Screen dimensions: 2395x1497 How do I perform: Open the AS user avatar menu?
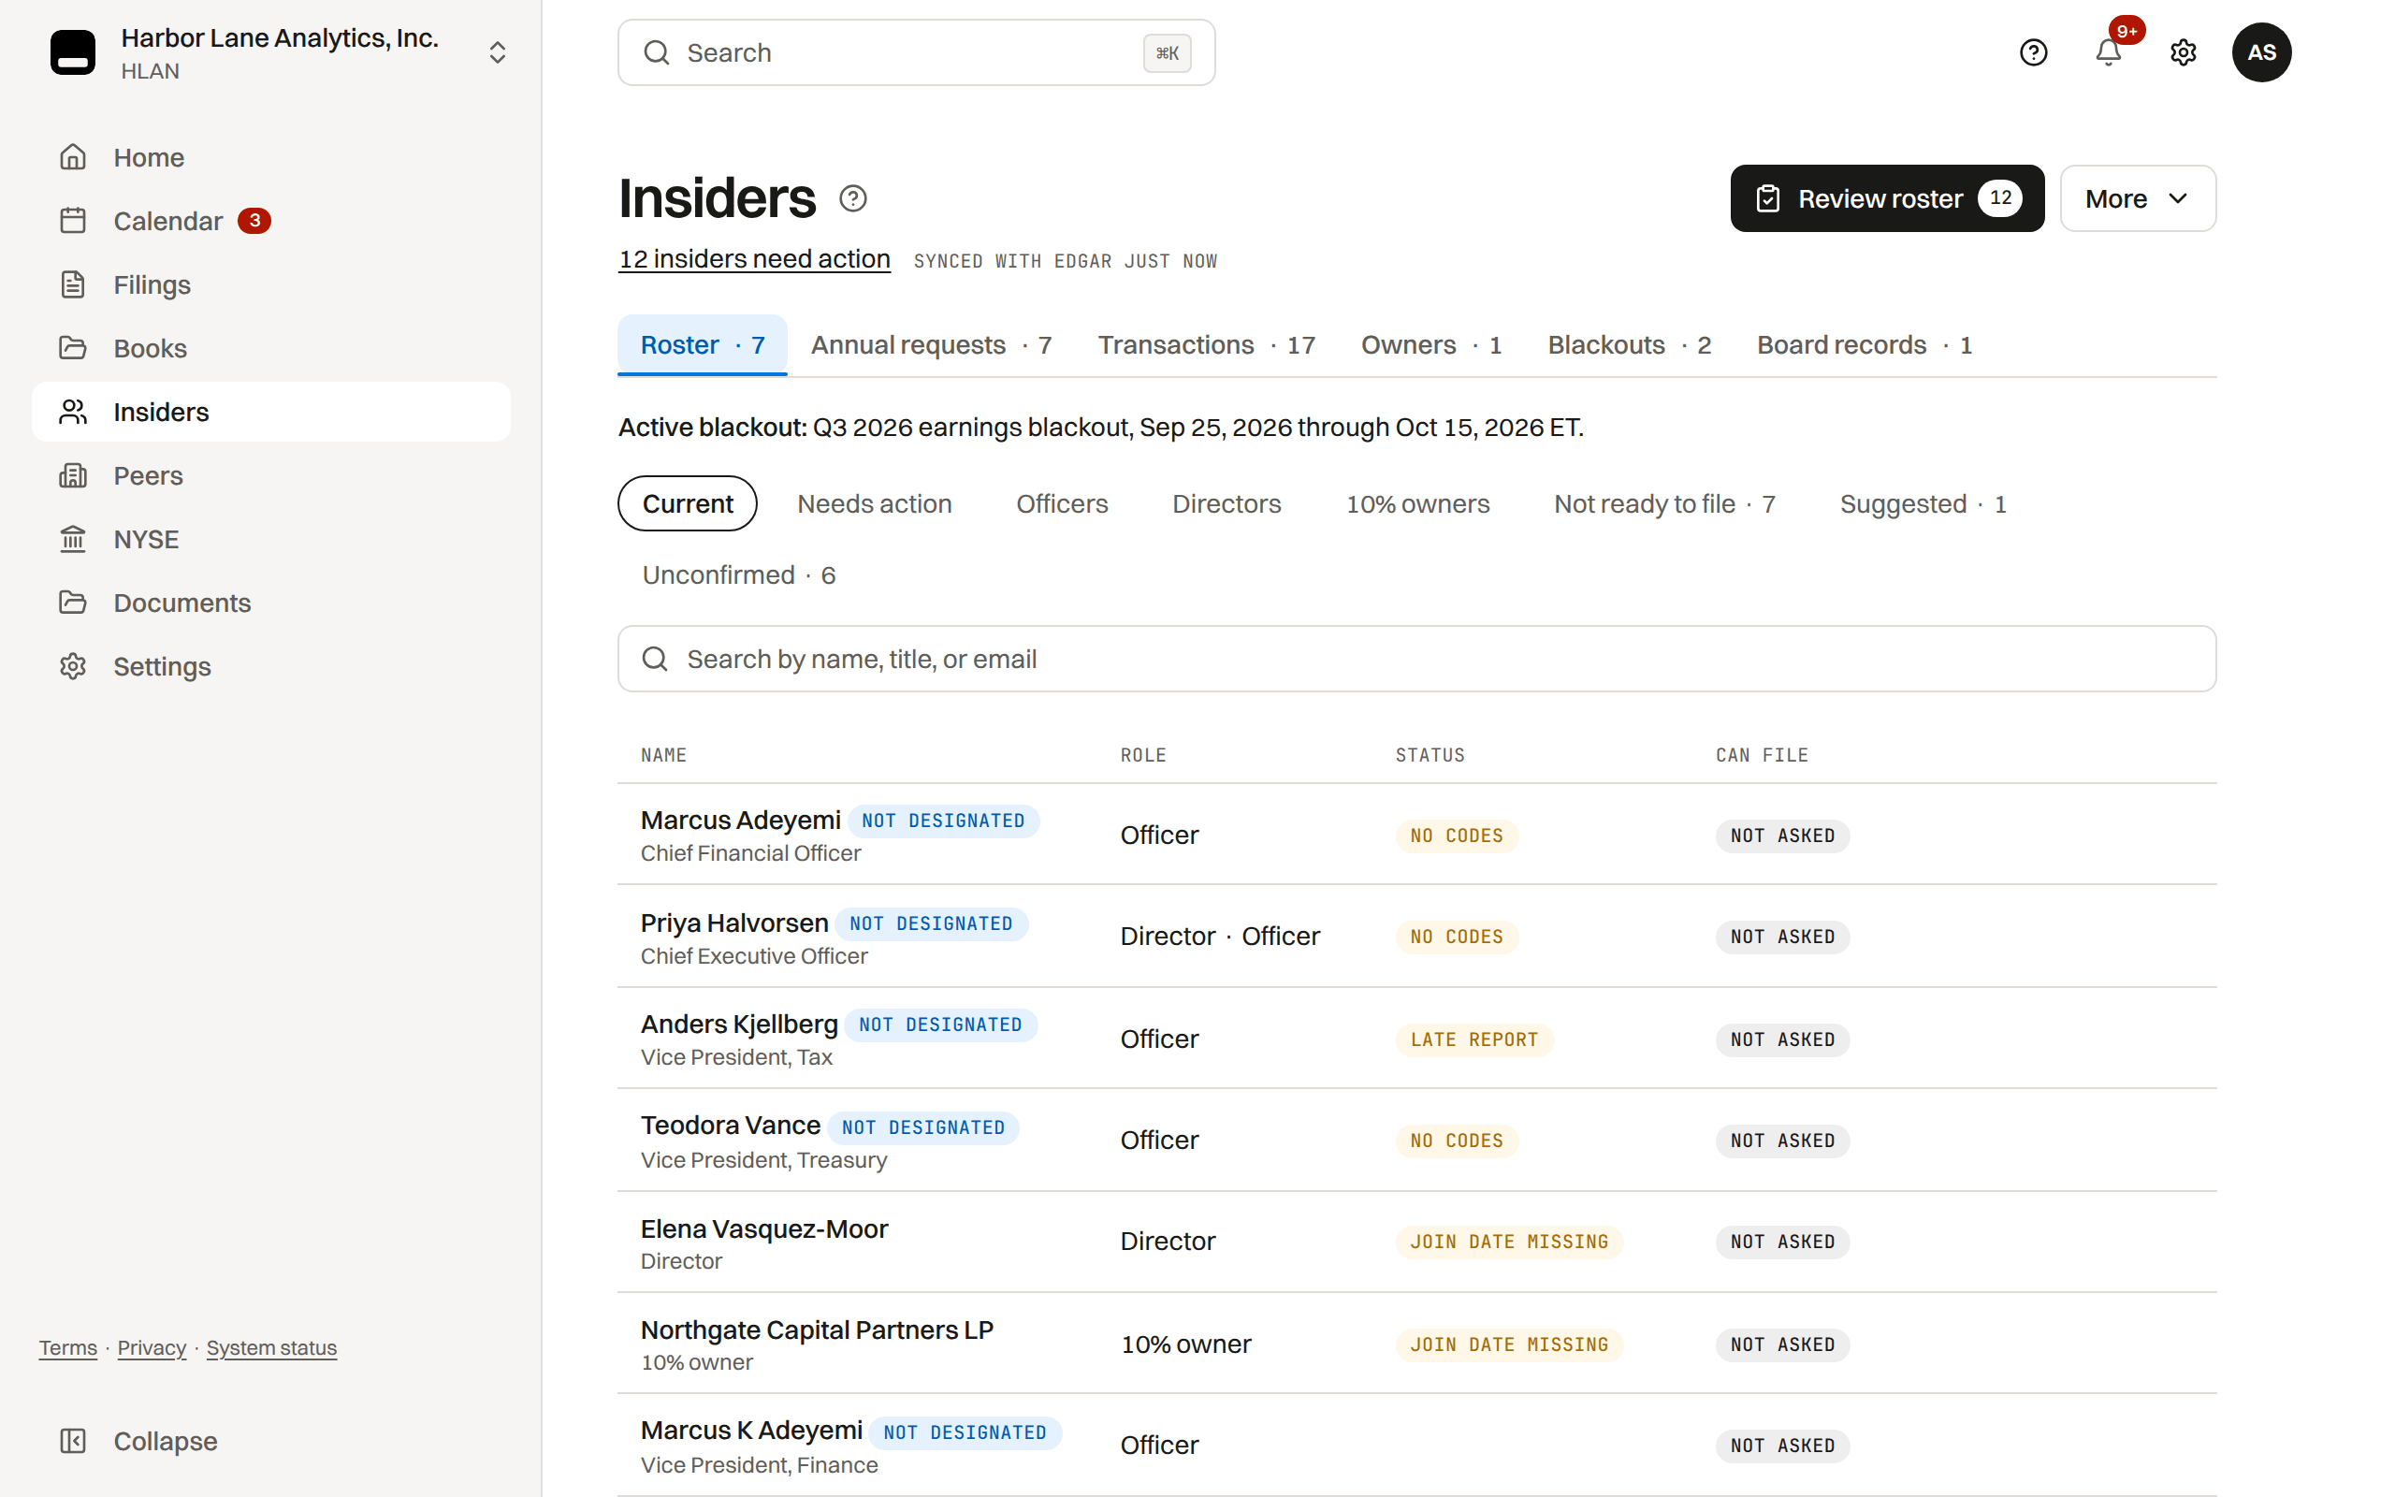coord(2260,52)
